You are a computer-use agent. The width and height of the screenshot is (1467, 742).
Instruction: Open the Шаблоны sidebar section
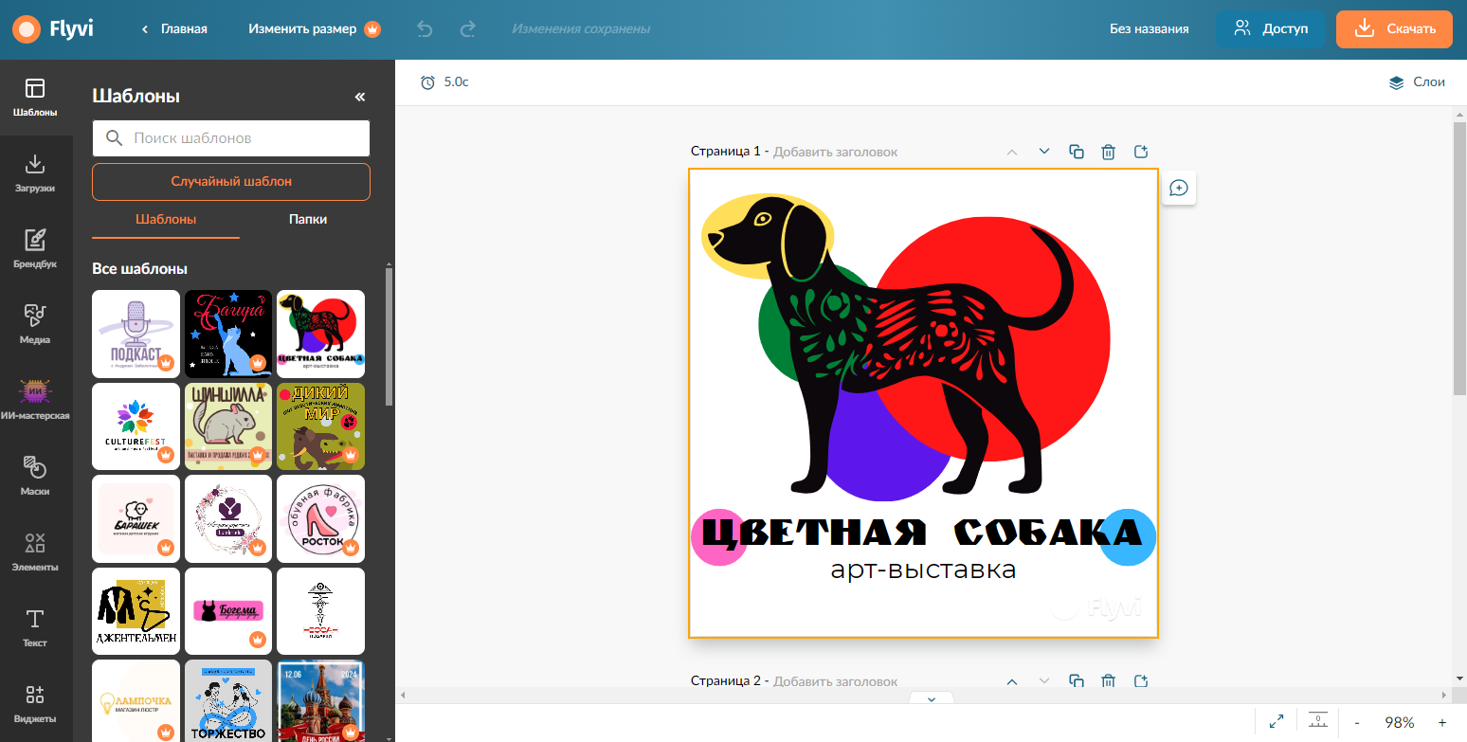(x=35, y=98)
